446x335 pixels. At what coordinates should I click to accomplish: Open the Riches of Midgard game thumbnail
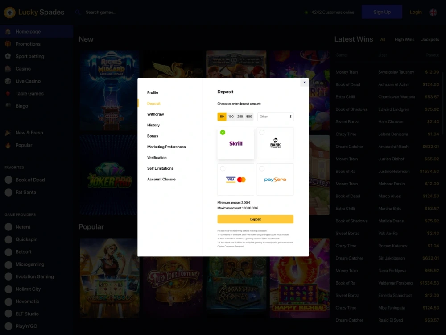click(110, 91)
